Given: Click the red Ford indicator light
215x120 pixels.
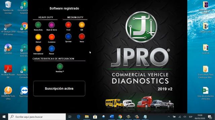Looking at the screenshot, I should pyautogui.click(x=68, y=25).
